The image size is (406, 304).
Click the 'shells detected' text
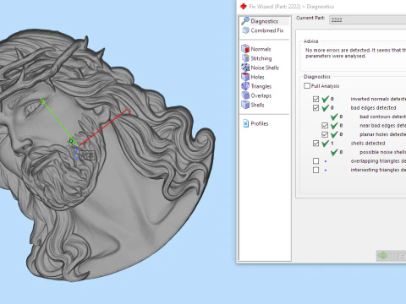click(x=368, y=144)
